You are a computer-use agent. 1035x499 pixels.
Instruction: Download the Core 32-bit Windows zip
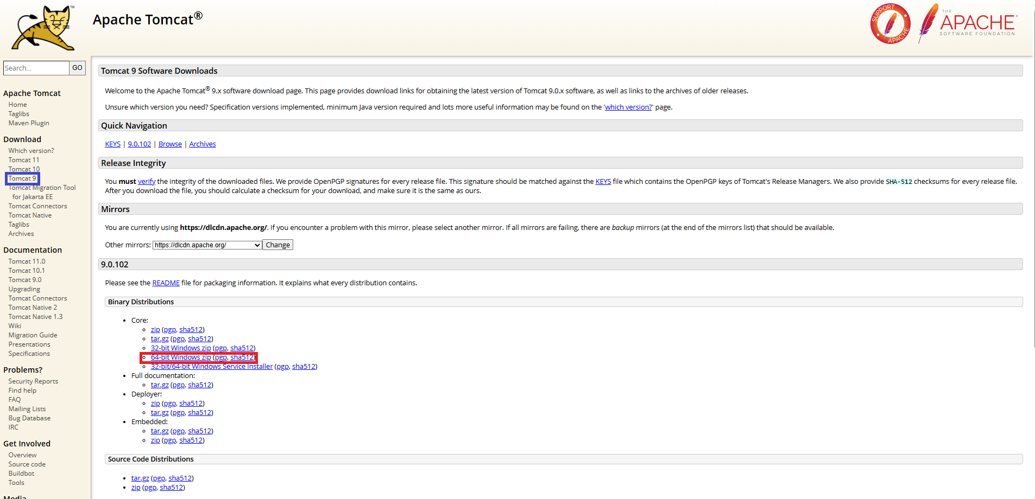tap(181, 348)
